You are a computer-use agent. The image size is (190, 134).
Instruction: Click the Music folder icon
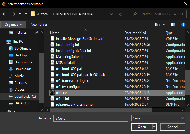click(11, 76)
